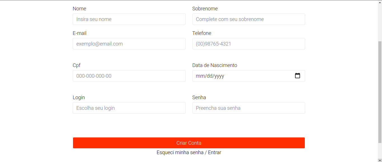This screenshot has height=162, width=382.
Task: Click the Cpf input field
Action: (x=129, y=76)
